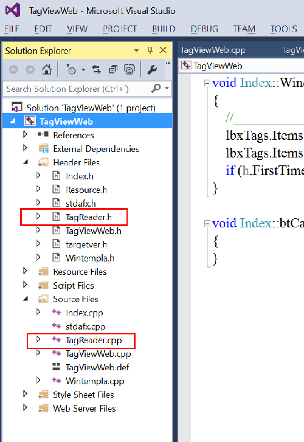Expand External Dependencies node

(25, 148)
